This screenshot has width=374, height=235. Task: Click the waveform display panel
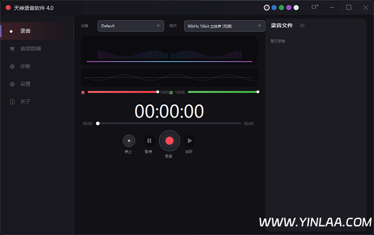pyautogui.click(x=169, y=77)
